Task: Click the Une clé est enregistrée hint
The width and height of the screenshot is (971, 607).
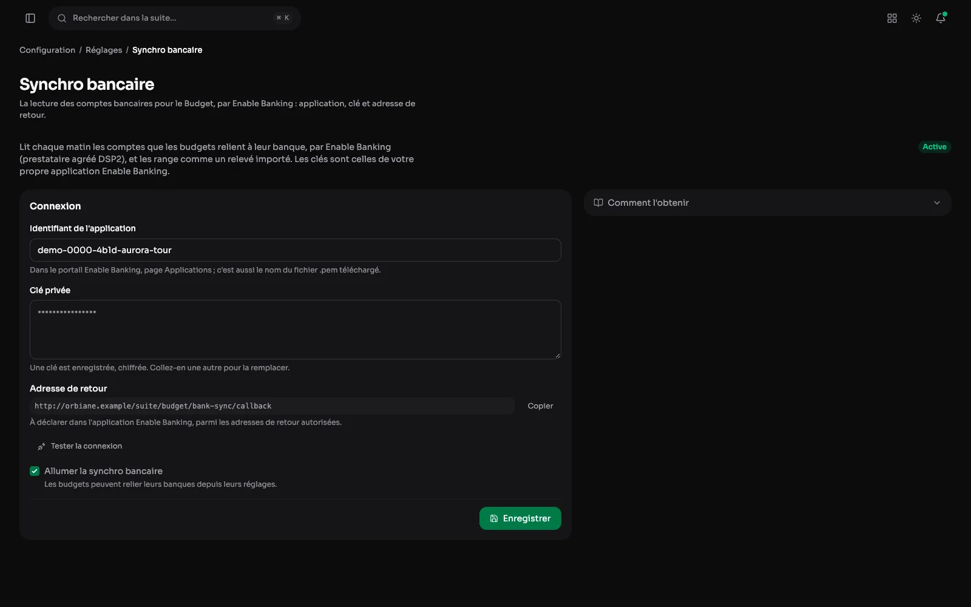Action: [160, 368]
